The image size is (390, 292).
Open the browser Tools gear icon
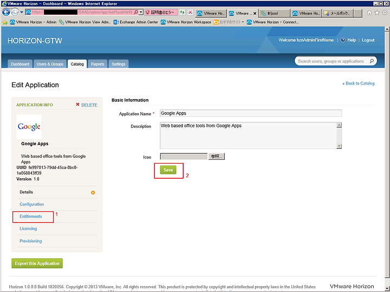coord(385,12)
